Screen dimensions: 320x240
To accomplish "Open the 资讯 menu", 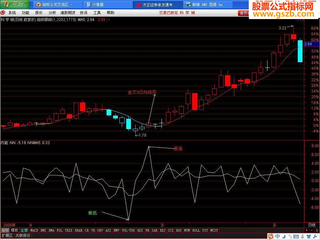I will point(83,12).
